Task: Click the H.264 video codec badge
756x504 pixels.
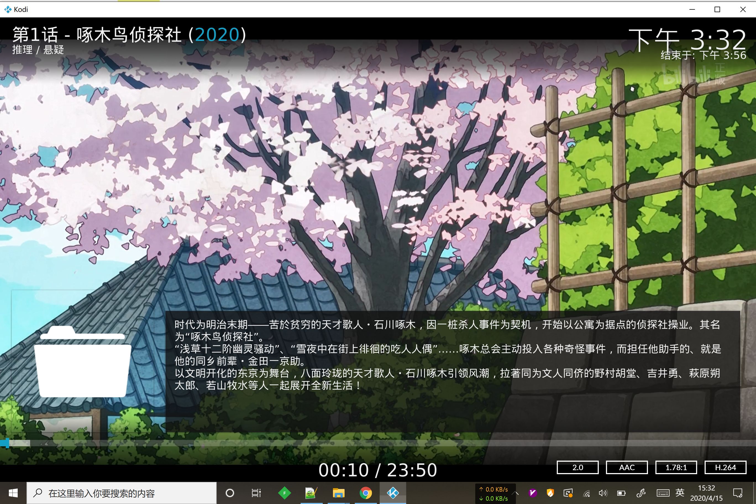Action: coord(725,467)
